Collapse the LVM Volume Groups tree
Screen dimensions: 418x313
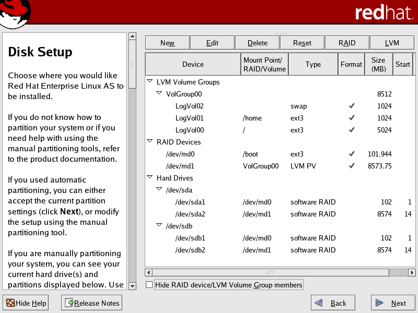click(149, 82)
